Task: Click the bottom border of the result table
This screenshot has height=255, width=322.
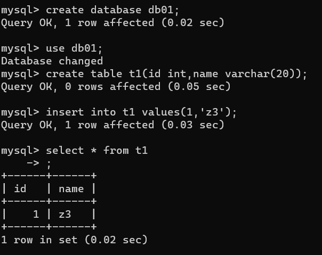Action: 49,227
